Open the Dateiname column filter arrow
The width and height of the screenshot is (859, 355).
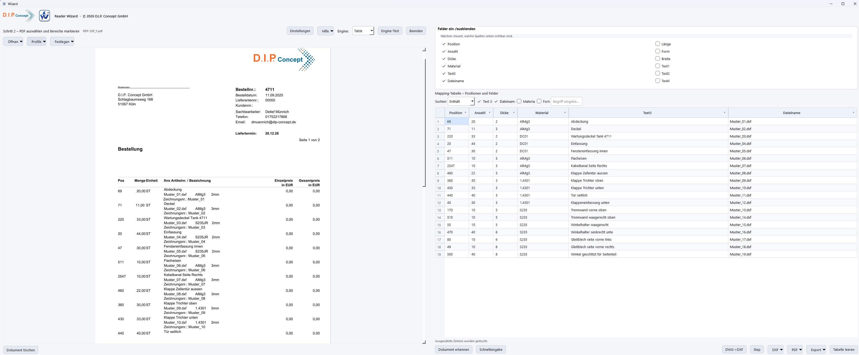click(853, 113)
